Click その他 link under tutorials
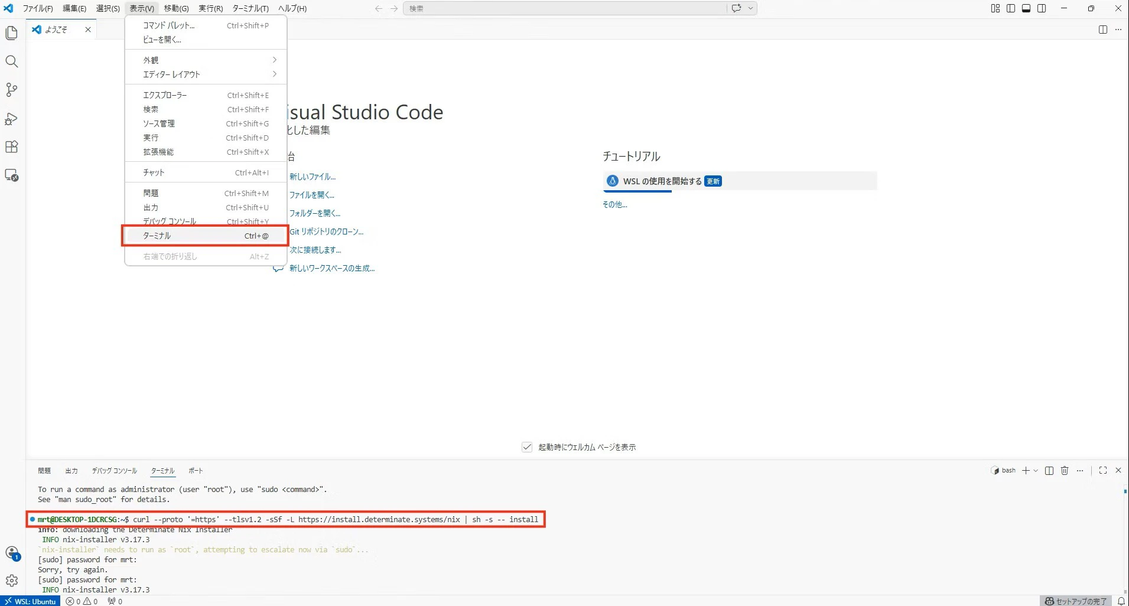This screenshot has width=1129, height=606. [x=614, y=204]
